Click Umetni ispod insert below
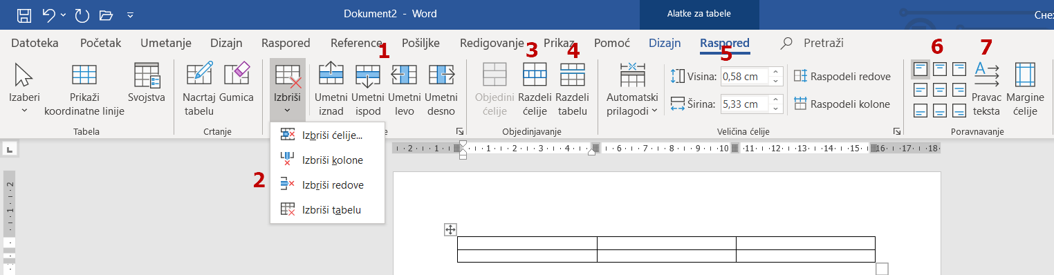The width and height of the screenshot is (1054, 275). 368,89
